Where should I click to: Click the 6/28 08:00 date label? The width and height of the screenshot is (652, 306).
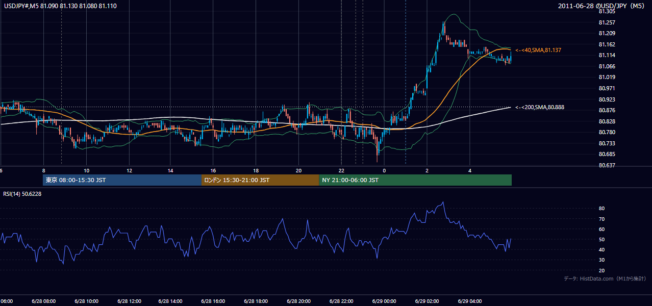(43, 301)
